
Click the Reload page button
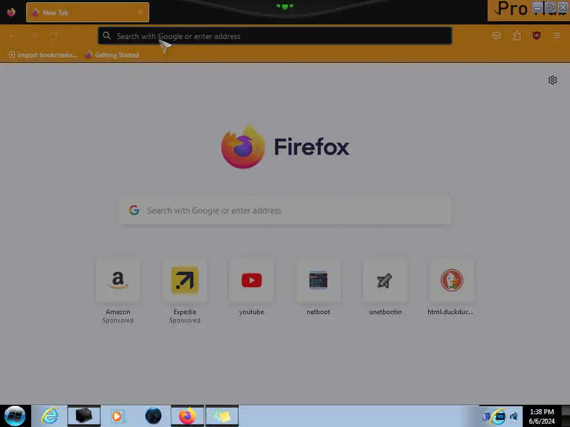[x=54, y=36]
